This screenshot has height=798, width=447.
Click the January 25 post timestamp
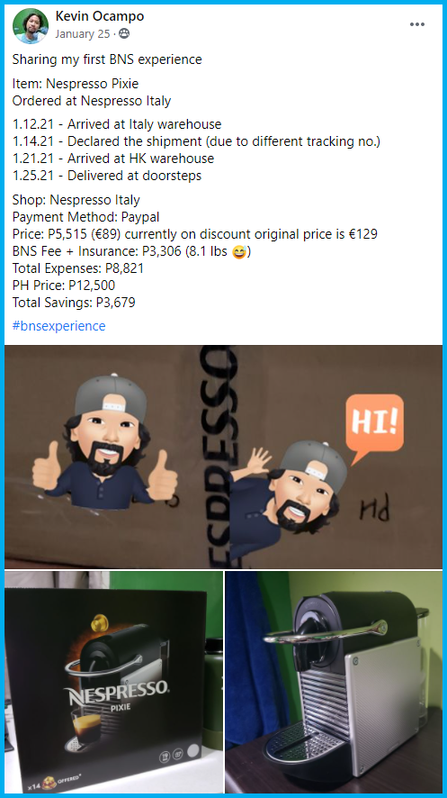(x=82, y=34)
